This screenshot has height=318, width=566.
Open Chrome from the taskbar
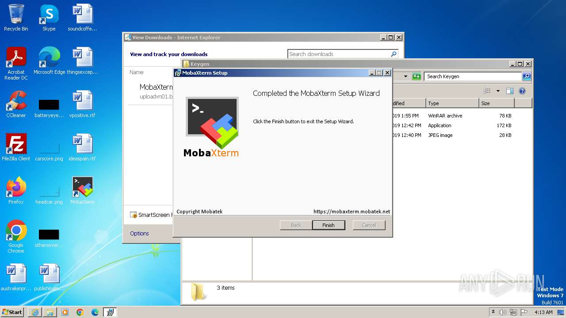tap(80, 312)
